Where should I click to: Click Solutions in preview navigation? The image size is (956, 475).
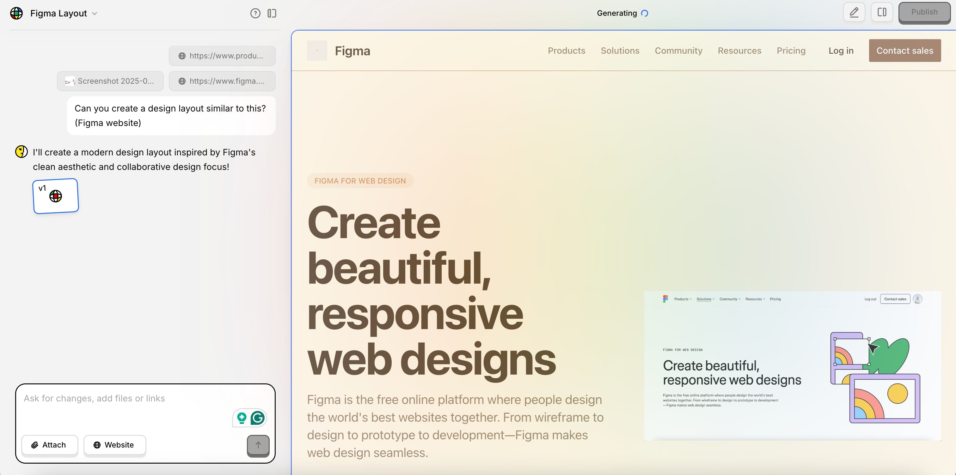pos(620,51)
